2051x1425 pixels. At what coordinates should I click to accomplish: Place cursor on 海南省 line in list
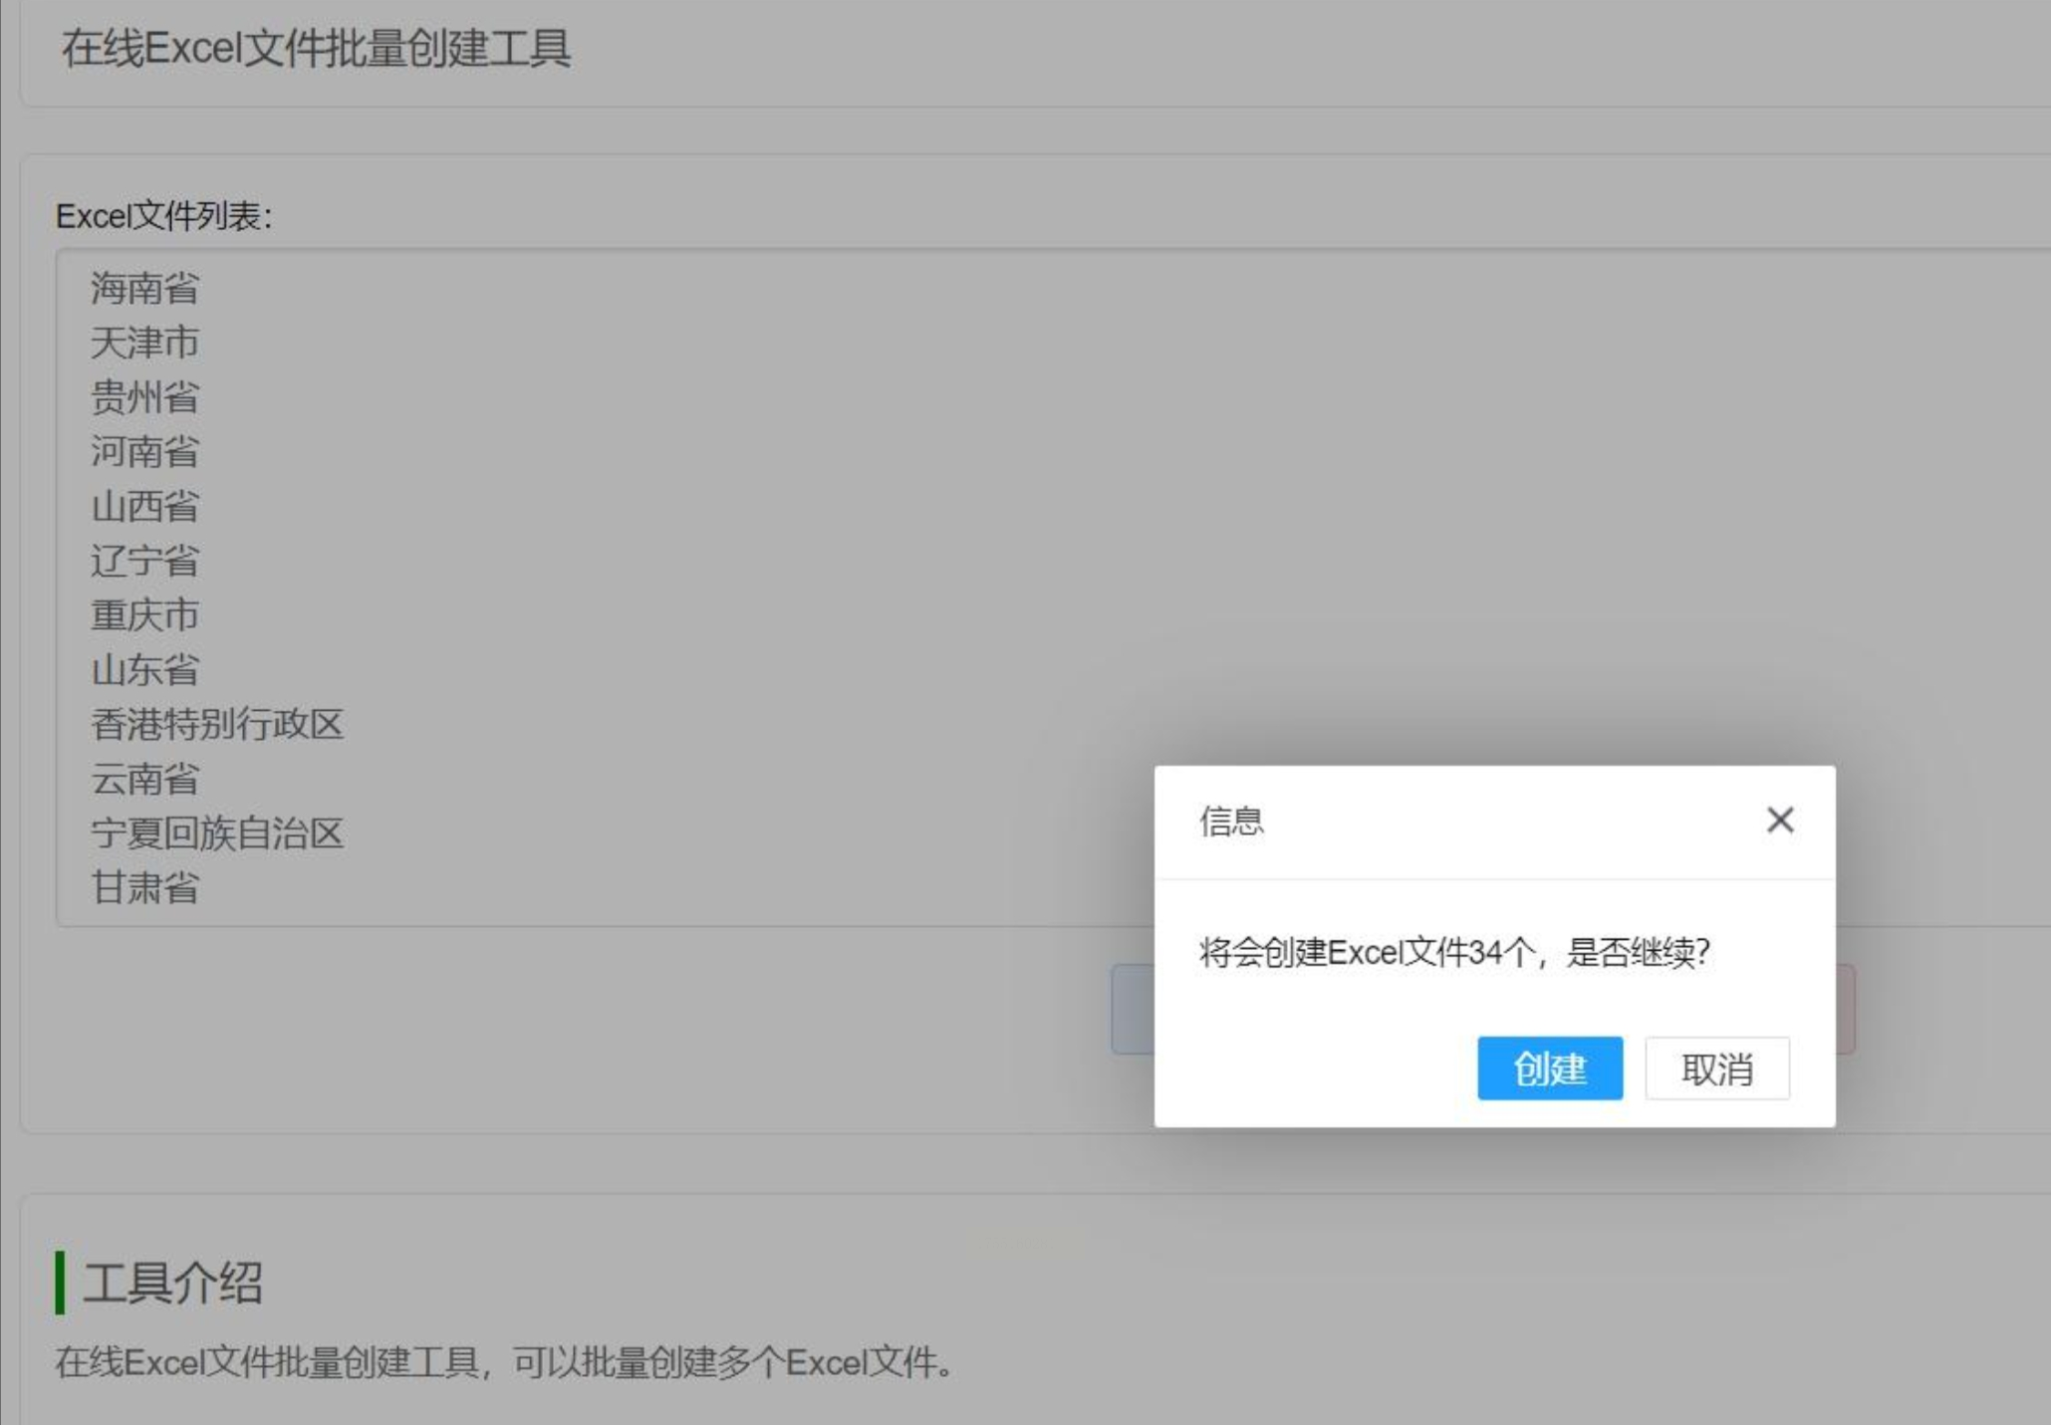click(x=145, y=288)
